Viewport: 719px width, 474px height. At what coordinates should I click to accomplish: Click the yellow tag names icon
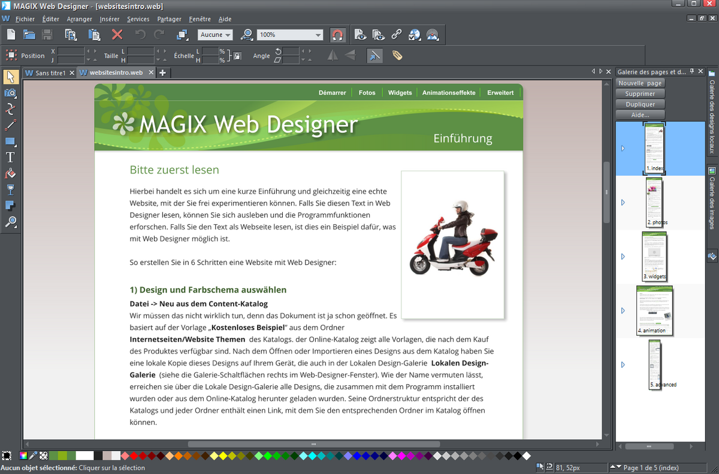click(x=397, y=56)
